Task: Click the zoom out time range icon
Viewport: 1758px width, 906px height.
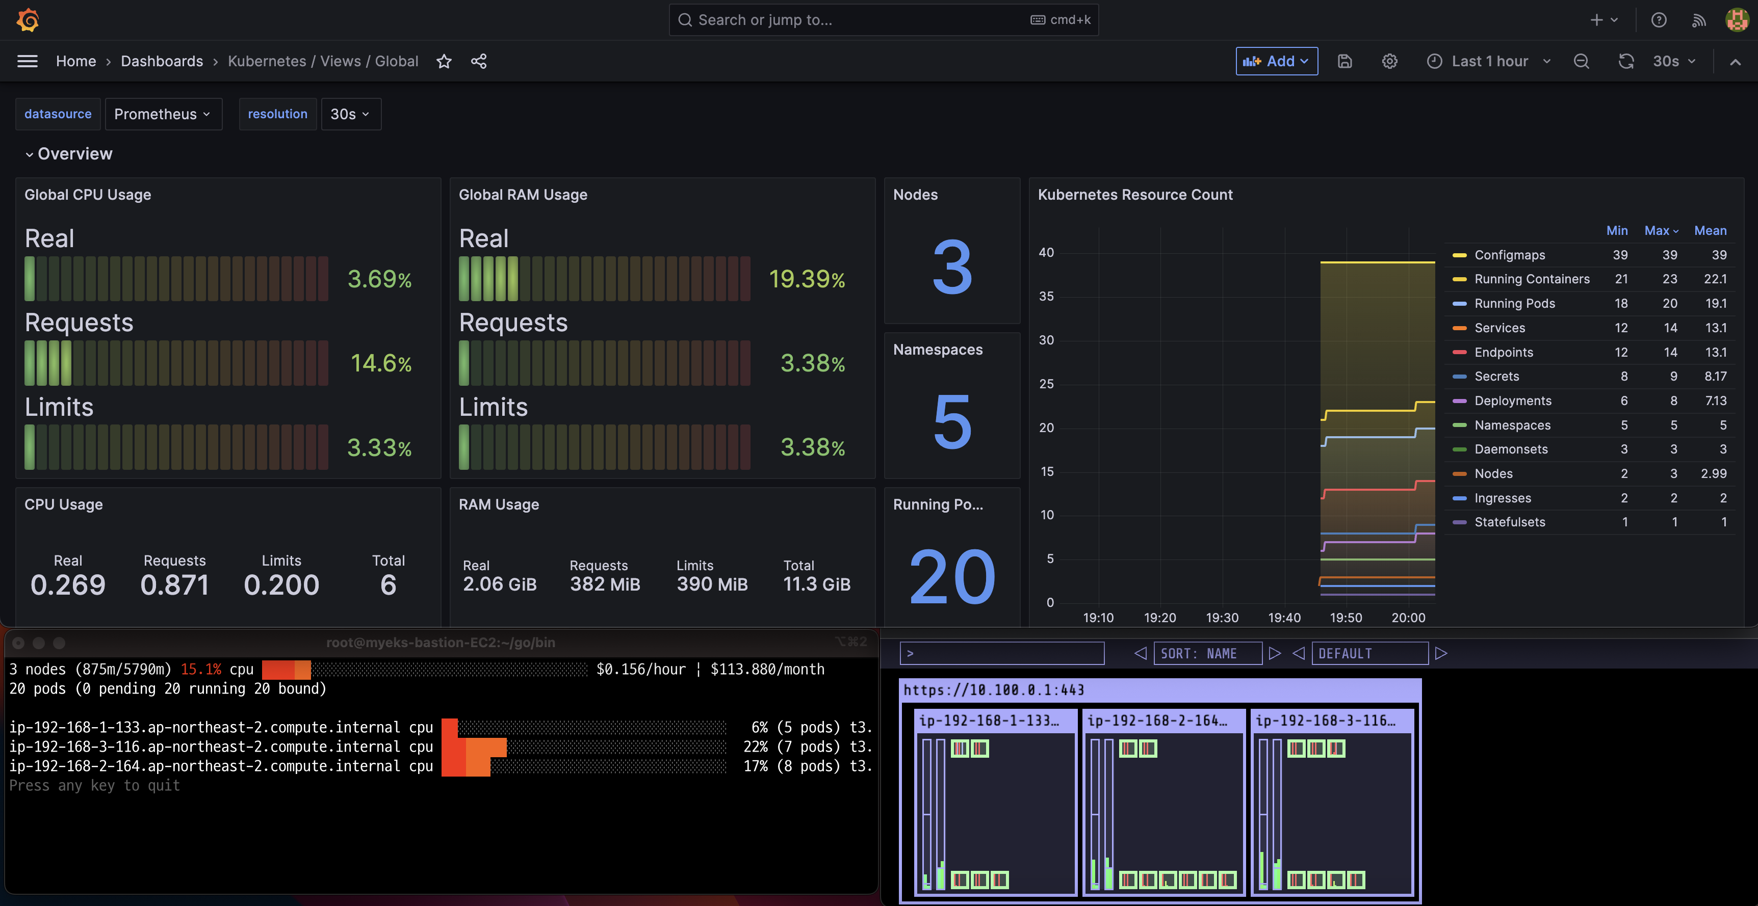Action: [x=1581, y=61]
